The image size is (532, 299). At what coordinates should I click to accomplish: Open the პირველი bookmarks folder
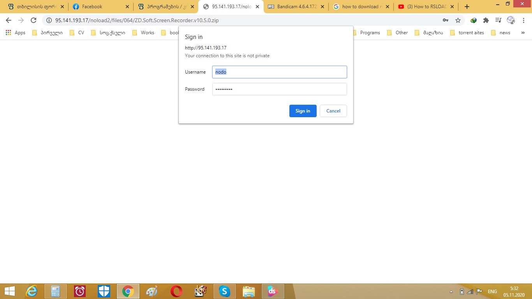(x=48, y=33)
